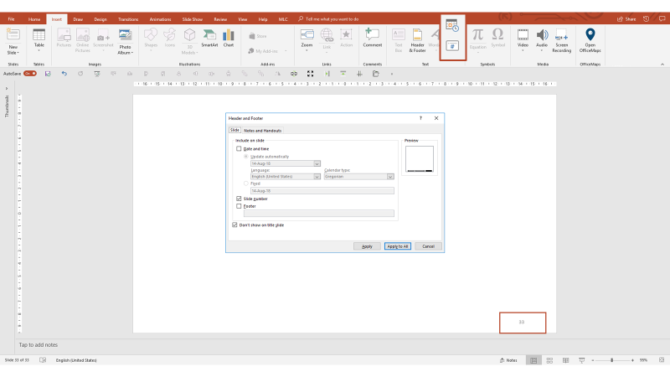The image size is (670, 377).
Task: Click the Header & Footer ribbon icon
Action: click(x=417, y=40)
